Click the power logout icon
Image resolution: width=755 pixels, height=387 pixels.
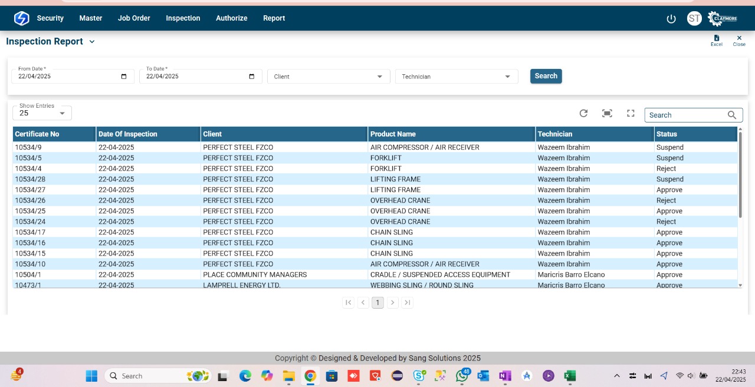[x=671, y=19]
